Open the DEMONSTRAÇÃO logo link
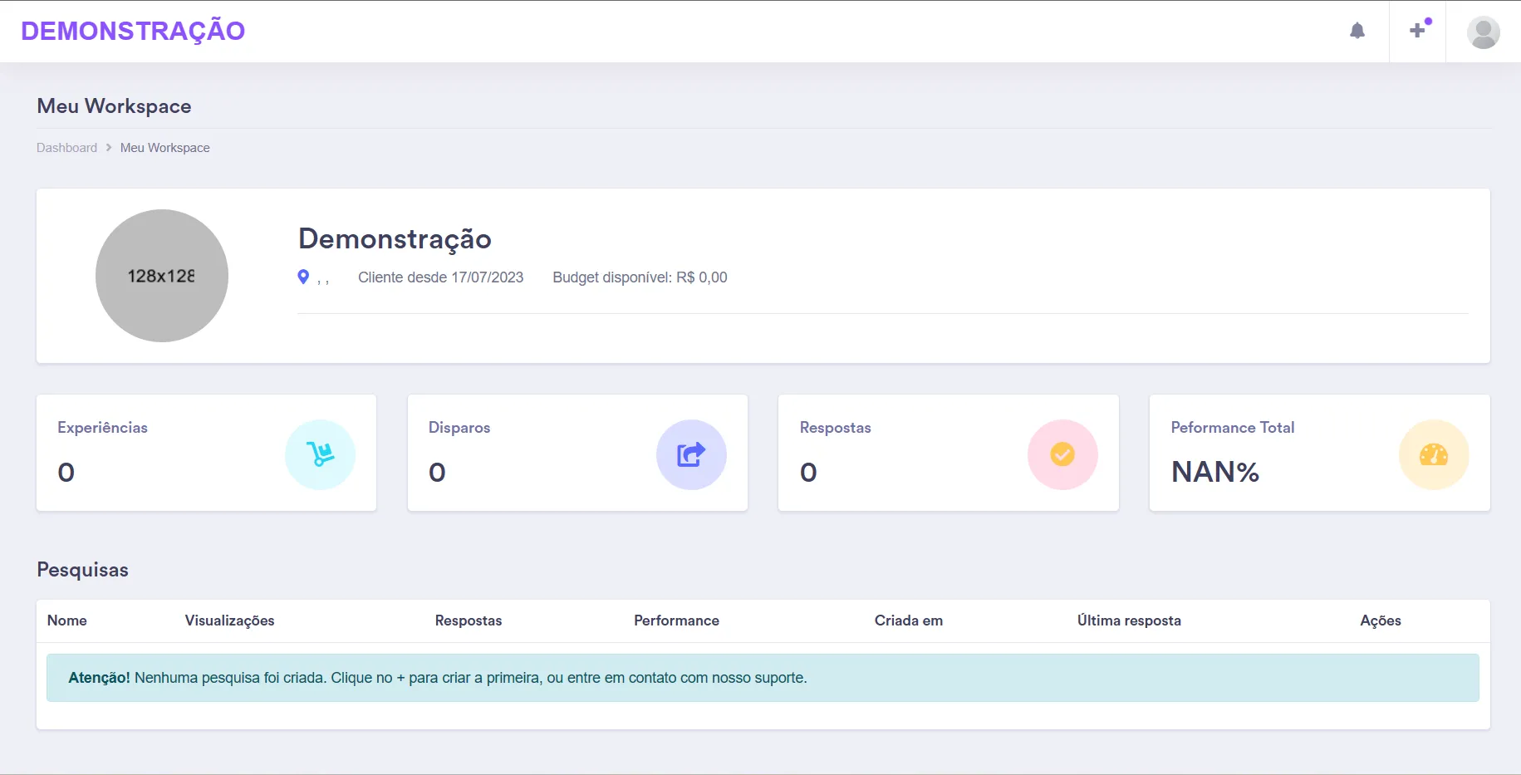The image size is (1521, 775). click(x=133, y=31)
